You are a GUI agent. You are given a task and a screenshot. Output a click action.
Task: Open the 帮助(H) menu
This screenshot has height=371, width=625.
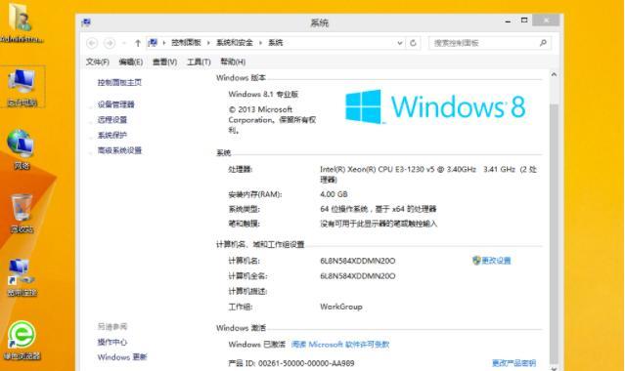[233, 62]
